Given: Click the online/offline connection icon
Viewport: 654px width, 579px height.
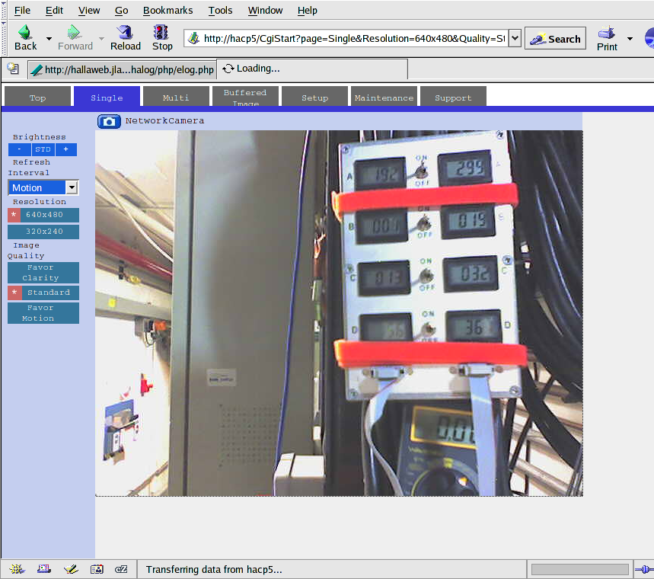Looking at the screenshot, I should (x=644, y=569).
